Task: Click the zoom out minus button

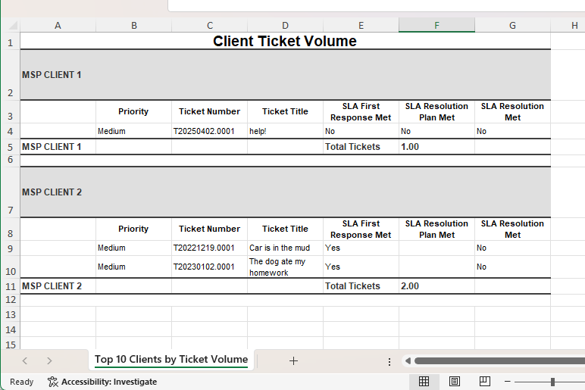Action: [x=508, y=382]
